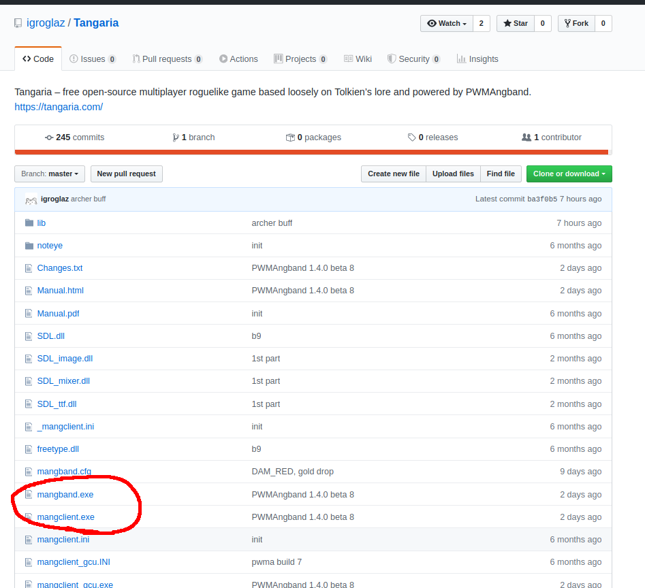This screenshot has width=645, height=588.
Task: Open the Watch notifications dropdown
Action: point(447,23)
